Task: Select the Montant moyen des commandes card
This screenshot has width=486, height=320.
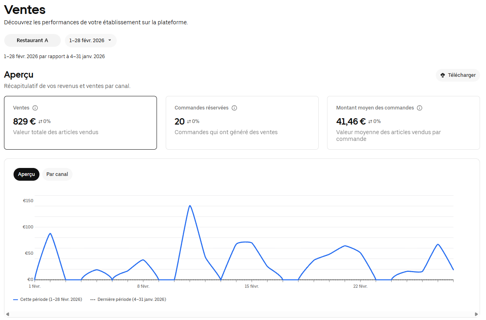Action: [404, 123]
